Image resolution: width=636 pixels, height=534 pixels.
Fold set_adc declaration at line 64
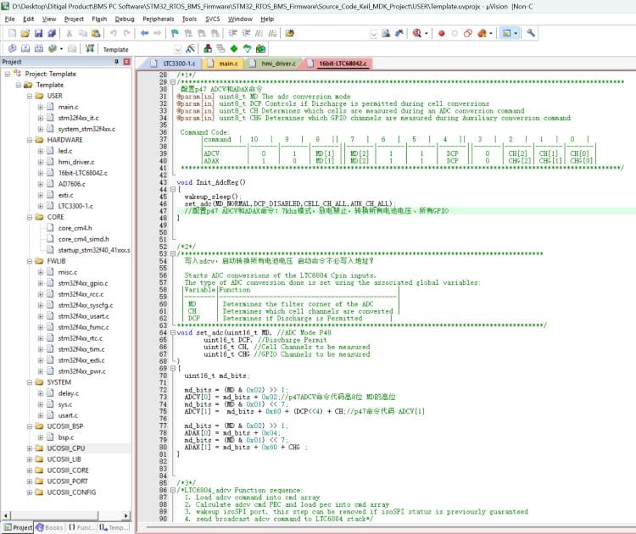(173, 332)
